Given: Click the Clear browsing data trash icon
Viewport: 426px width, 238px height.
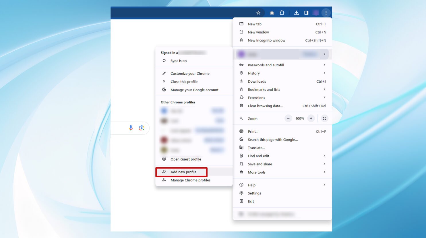Looking at the screenshot, I should [x=265, y=106].
